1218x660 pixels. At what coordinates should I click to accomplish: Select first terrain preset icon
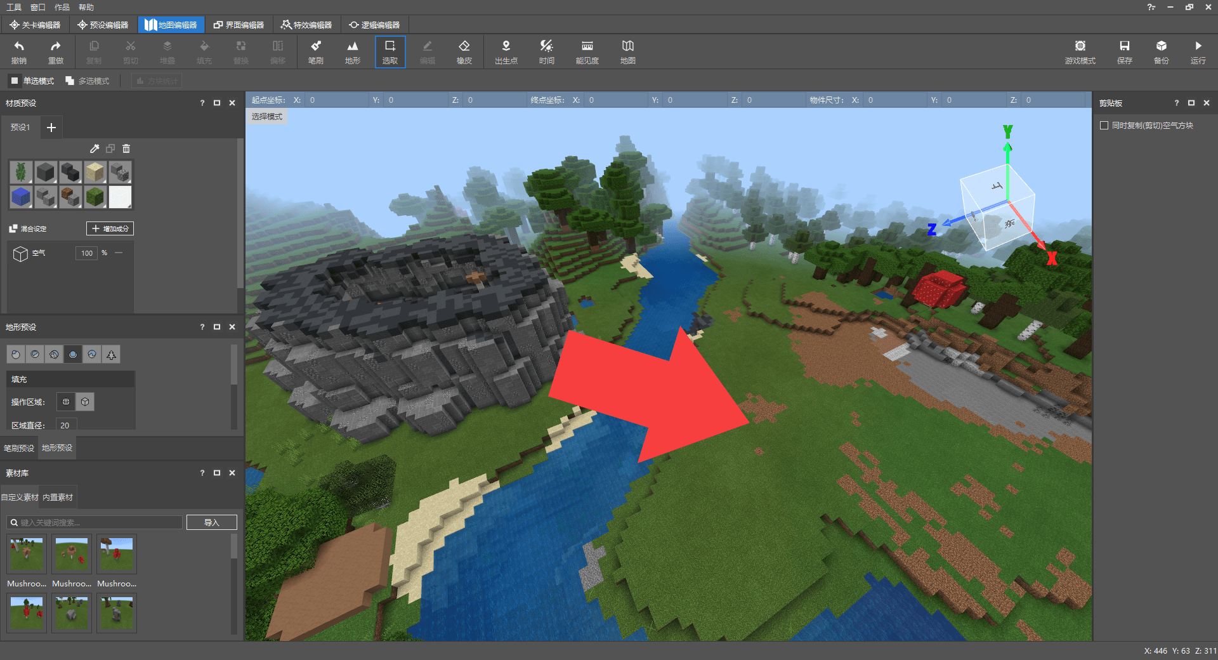16,355
